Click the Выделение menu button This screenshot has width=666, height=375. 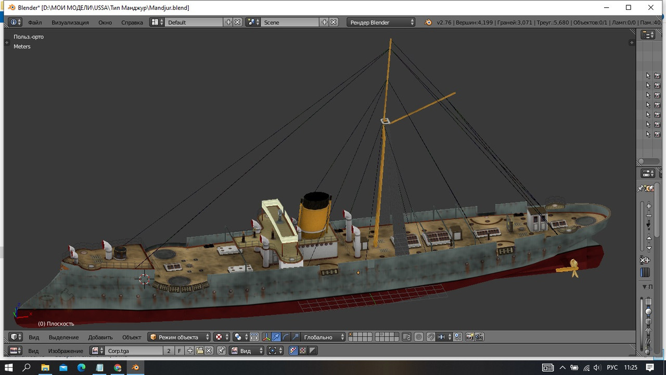(x=63, y=337)
